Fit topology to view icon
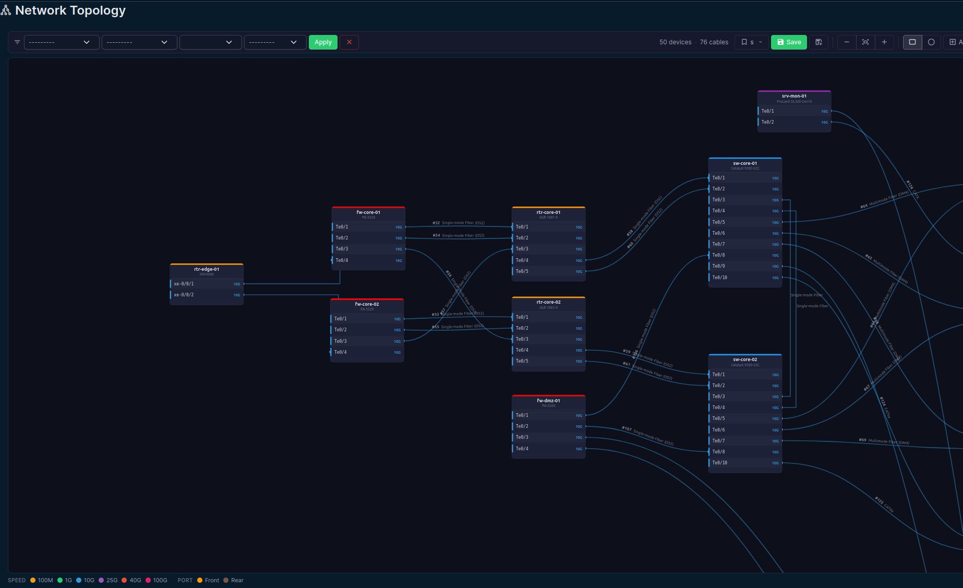 tap(865, 42)
